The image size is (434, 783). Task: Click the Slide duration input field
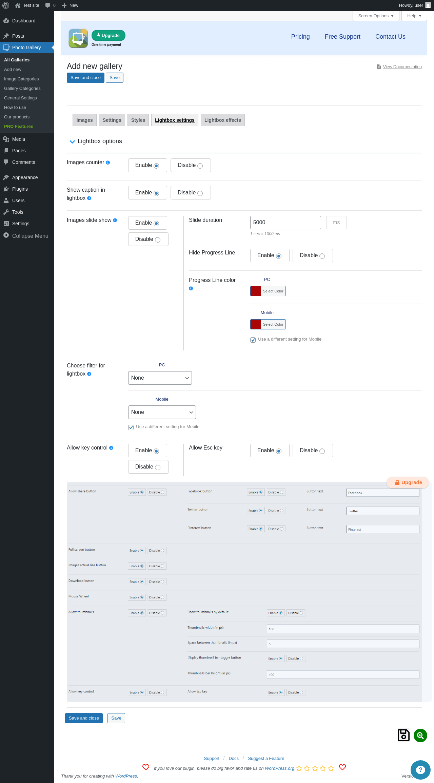[285, 223]
